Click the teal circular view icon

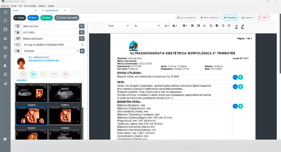pos(33,74)
